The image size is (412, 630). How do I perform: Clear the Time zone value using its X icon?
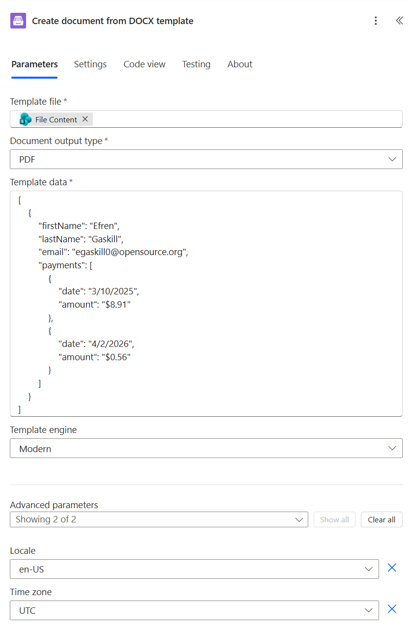coord(392,609)
